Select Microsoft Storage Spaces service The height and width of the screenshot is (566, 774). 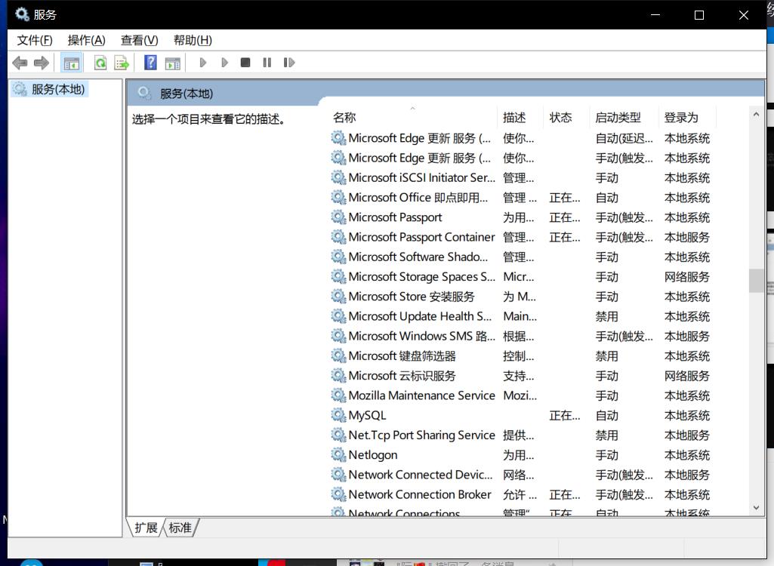click(521, 277)
